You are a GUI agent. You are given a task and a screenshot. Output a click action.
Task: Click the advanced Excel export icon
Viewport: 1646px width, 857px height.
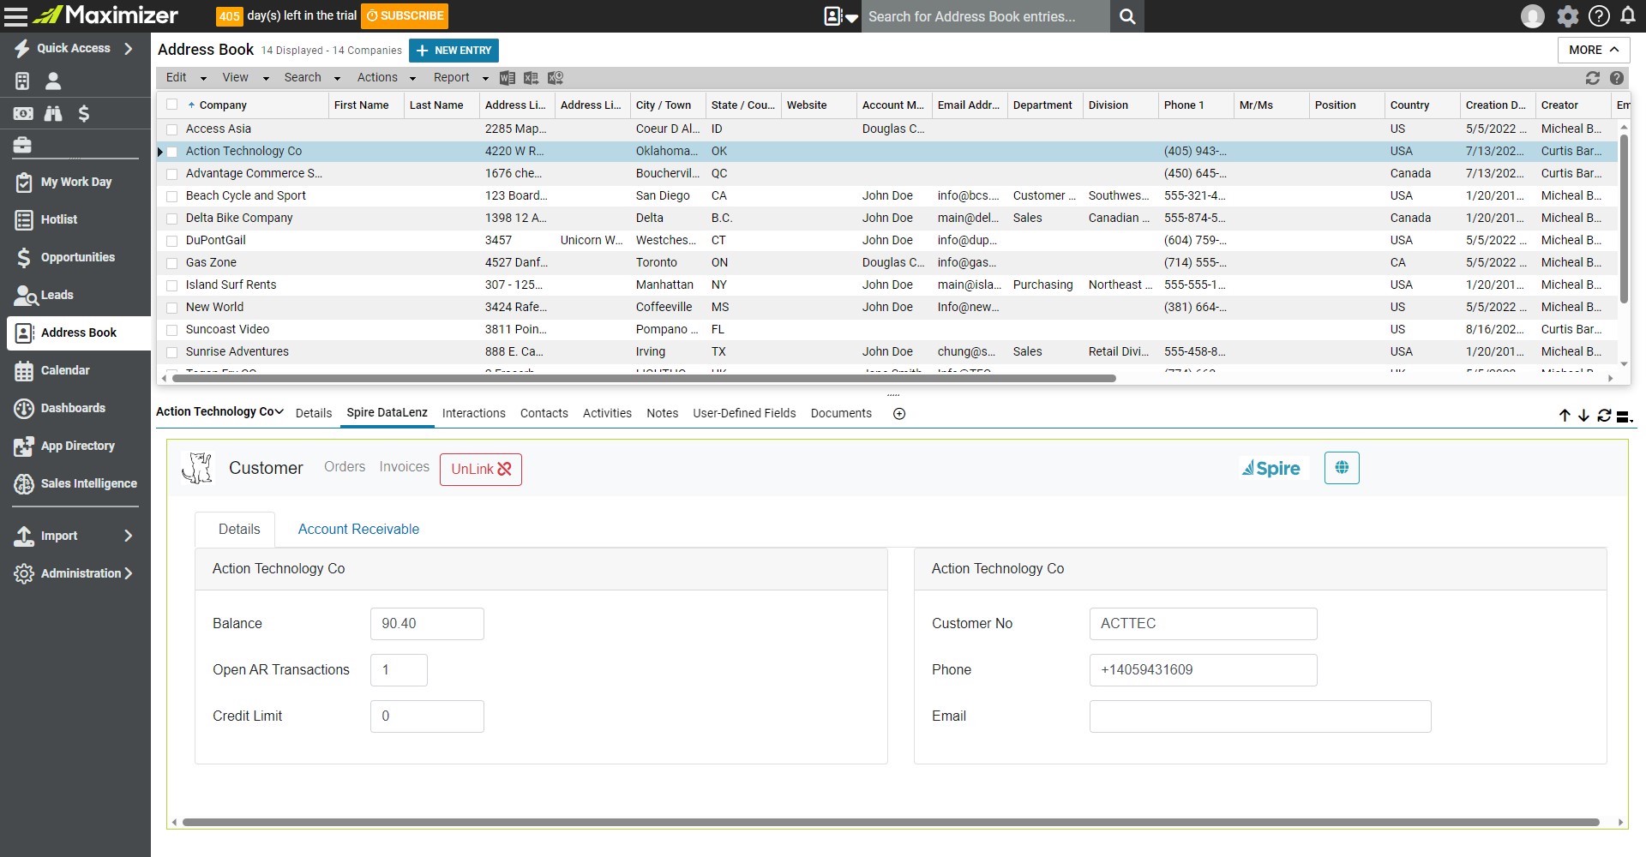[x=556, y=78]
